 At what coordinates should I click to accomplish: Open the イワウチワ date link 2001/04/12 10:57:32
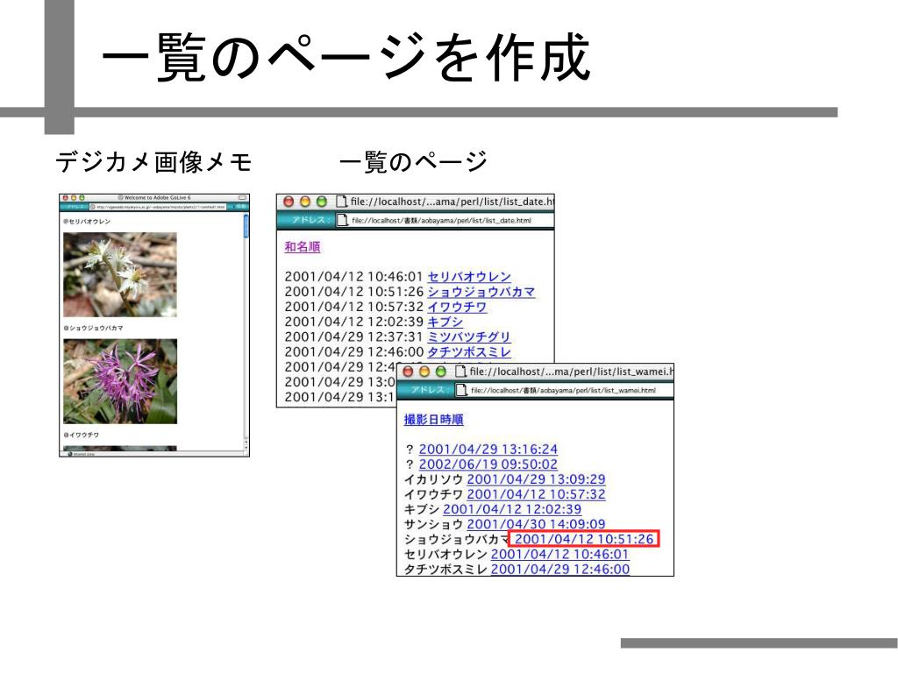click(536, 494)
